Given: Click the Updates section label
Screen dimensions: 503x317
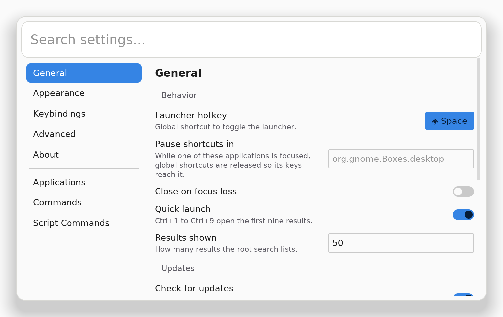Looking at the screenshot, I should click(178, 268).
